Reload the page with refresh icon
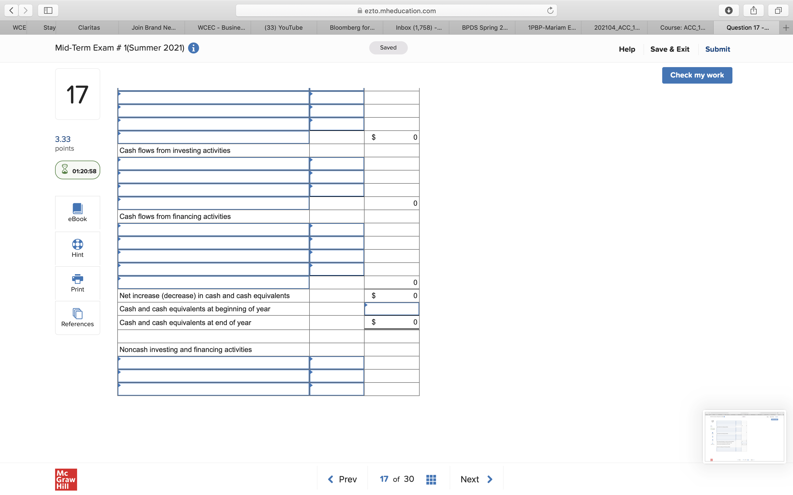This screenshot has width=793, height=495. point(550,10)
